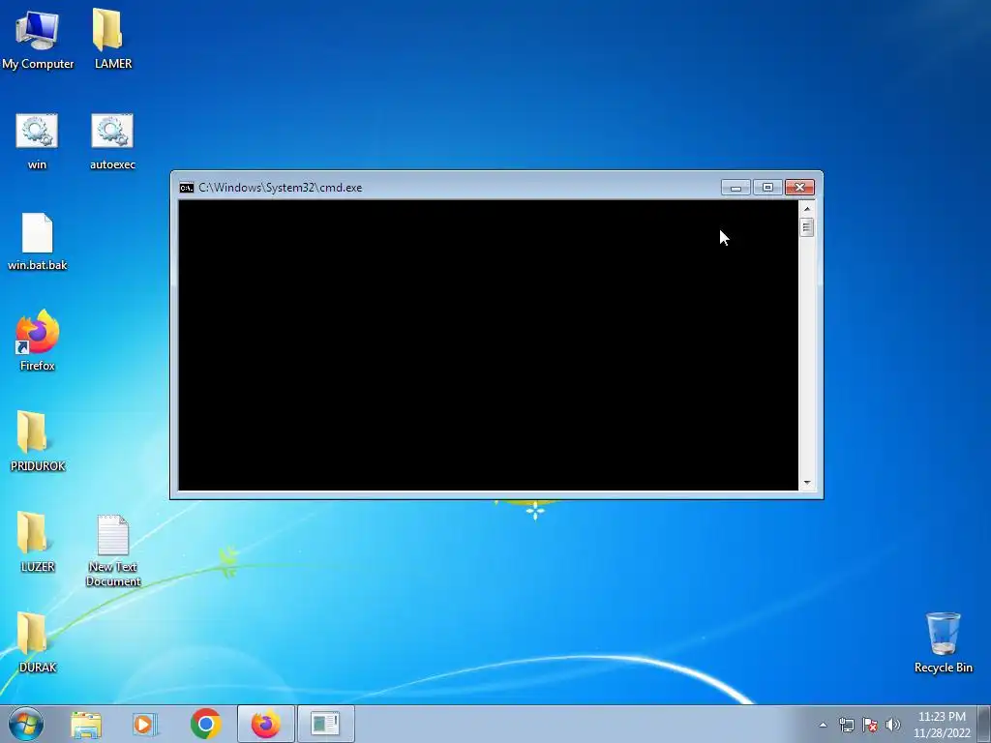This screenshot has width=991, height=743.
Task: Click the cmd window title bar text
Action: click(x=280, y=188)
